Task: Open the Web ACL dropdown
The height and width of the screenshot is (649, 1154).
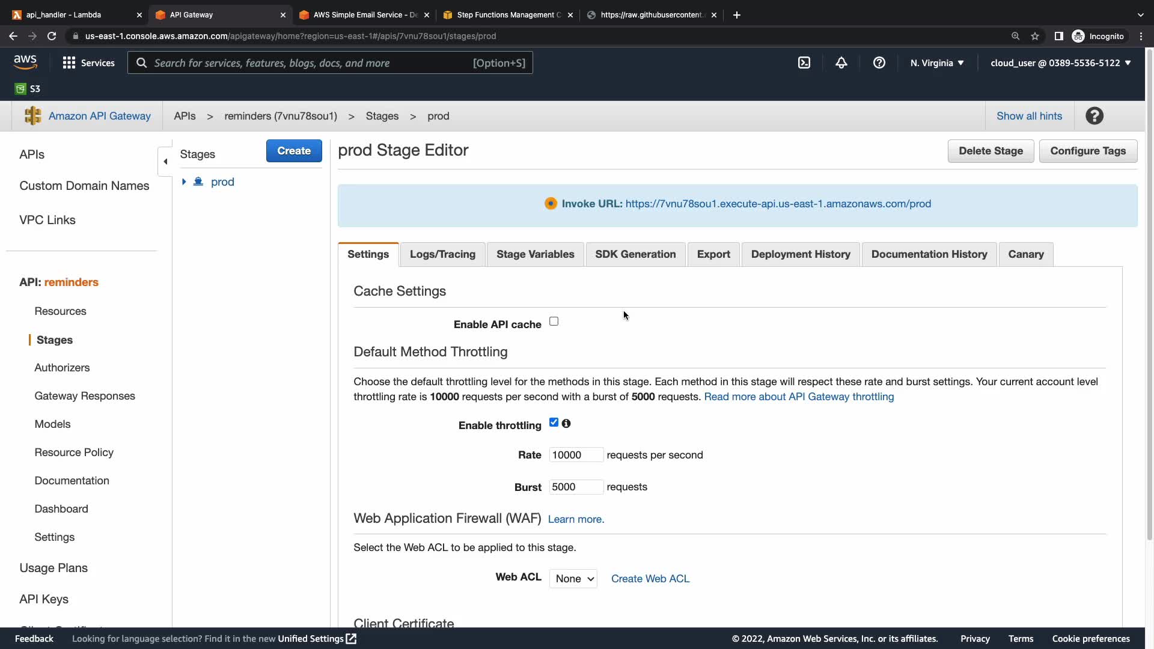Action: tap(573, 579)
